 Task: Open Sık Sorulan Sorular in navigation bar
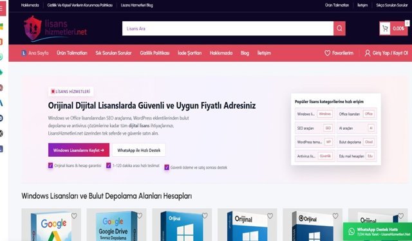tap(113, 53)
